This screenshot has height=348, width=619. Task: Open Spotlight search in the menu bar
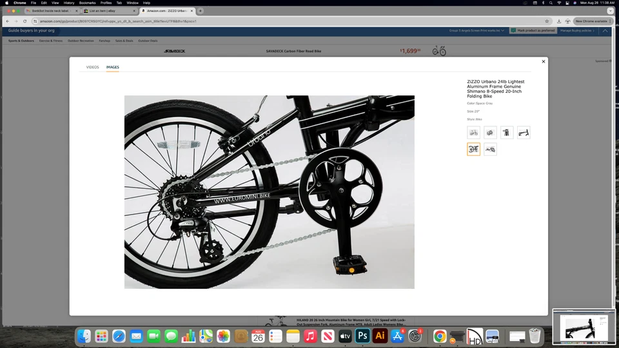coord(551,3)
